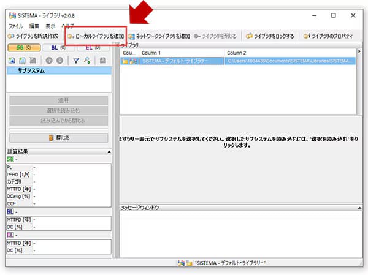The image size is (368, 275).
Task: Switch to the SB (0) tab
Action: click(x=24, y=48)
